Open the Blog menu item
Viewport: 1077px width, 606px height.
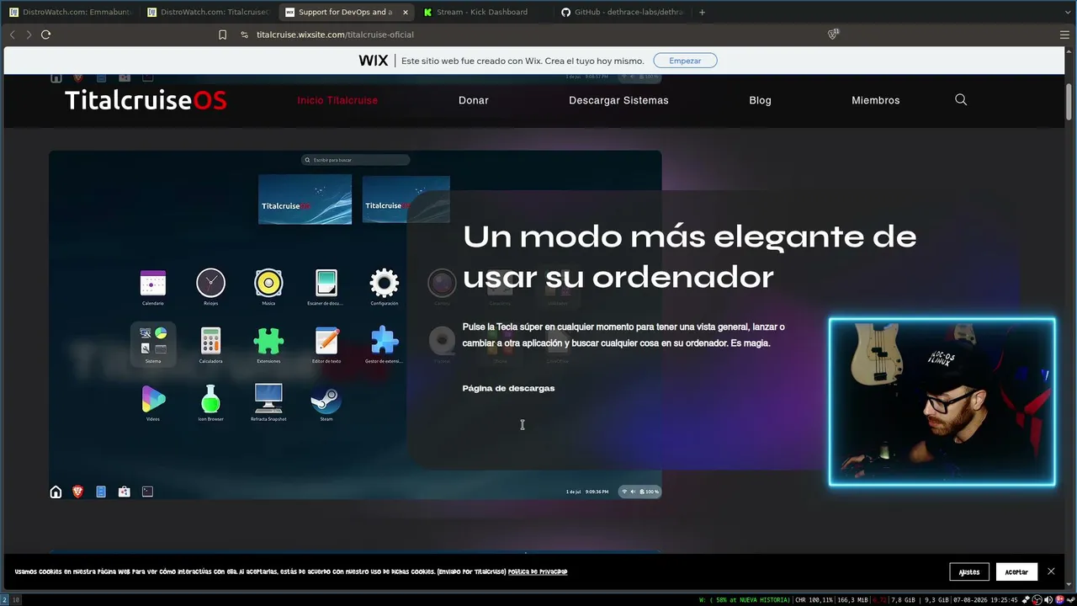[760, 100]
